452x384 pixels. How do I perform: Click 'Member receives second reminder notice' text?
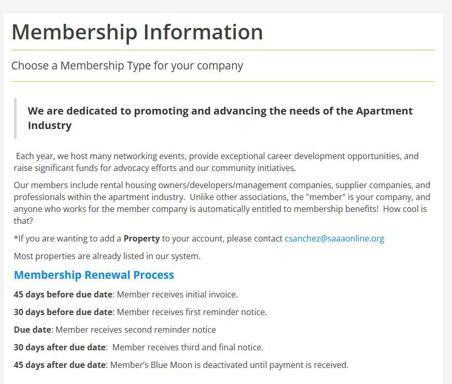(x=135, y=330)
